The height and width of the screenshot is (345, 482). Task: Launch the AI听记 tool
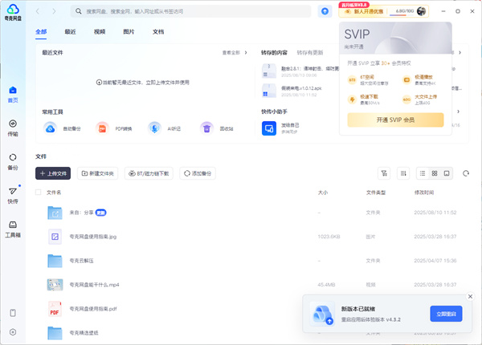[164, 128]
